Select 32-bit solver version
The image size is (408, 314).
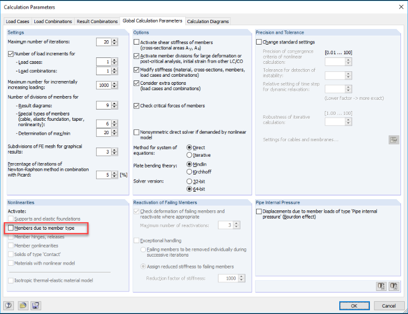pyautogui.click(x=190, y=181)
